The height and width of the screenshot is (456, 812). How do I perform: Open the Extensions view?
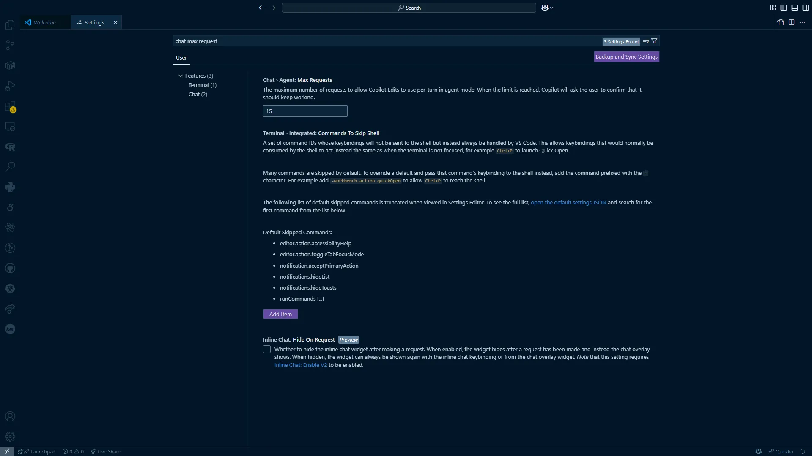tap(10, 106)
